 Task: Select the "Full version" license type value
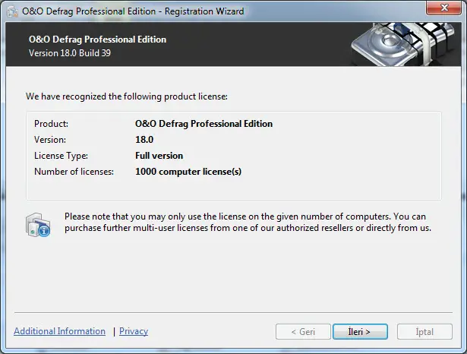coord(159,156)
